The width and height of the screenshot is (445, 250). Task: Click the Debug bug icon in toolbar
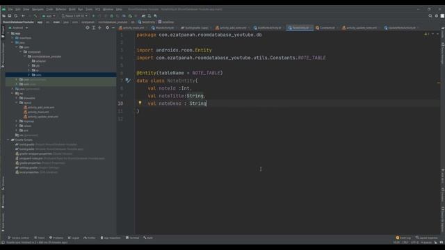click(x=111, y=16)
